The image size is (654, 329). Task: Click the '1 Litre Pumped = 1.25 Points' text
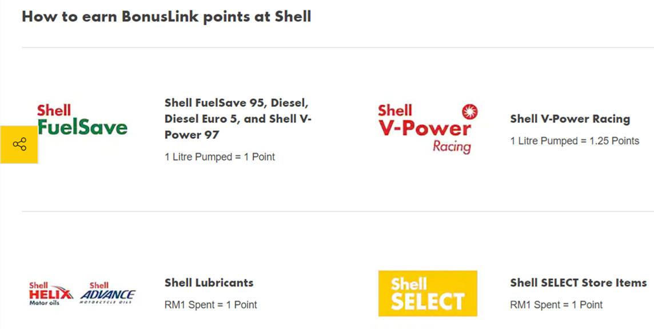[575, 141]
